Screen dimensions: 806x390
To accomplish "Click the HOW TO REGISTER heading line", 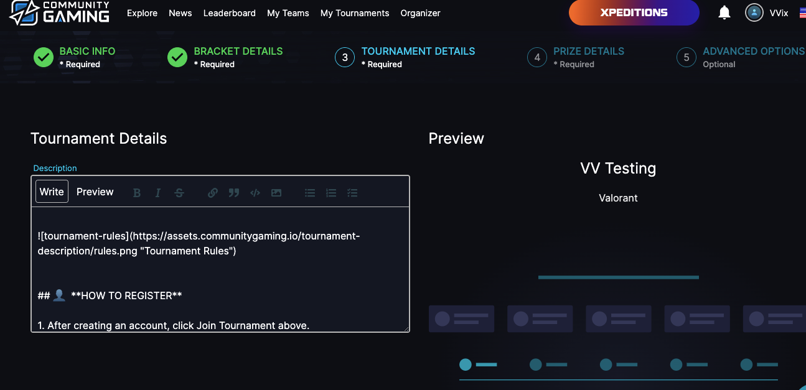I will tap(110, 295).
